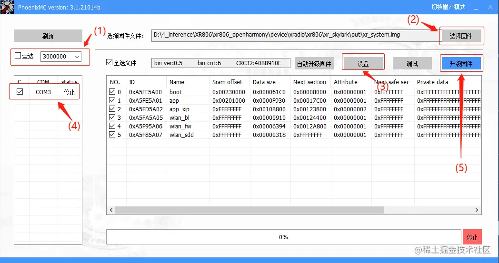This screenshot has width=499, height=263.
Task: Click the blue 升级固件 button
Action: (x=461, y=64)
